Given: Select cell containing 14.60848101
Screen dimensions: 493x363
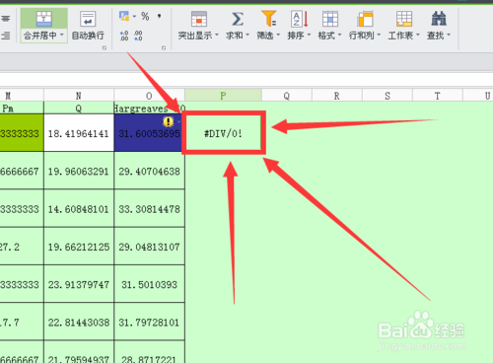Looking at the screenshot, I should click(79, 209).
